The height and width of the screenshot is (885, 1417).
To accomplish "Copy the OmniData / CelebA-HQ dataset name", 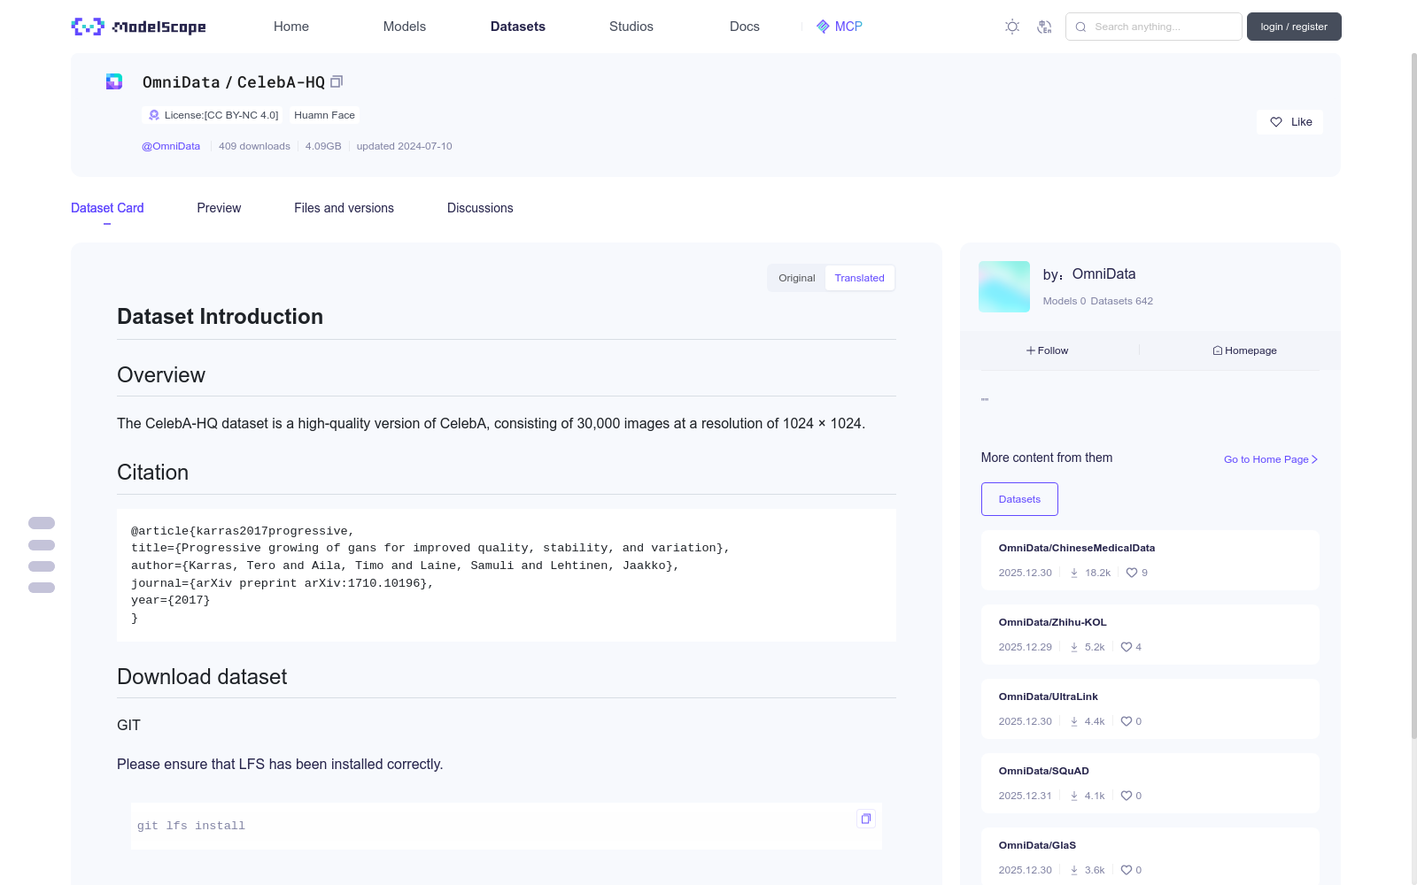I will point(337,81).
